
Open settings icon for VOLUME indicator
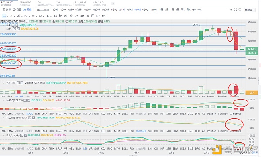[x=18, y=83]
